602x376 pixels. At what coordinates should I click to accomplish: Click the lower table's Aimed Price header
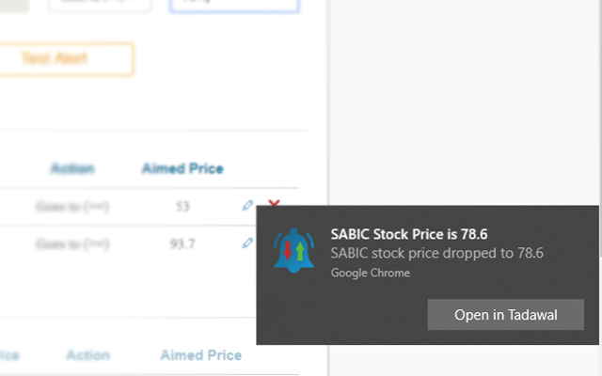pyautogui.click(x=200, y=355)
